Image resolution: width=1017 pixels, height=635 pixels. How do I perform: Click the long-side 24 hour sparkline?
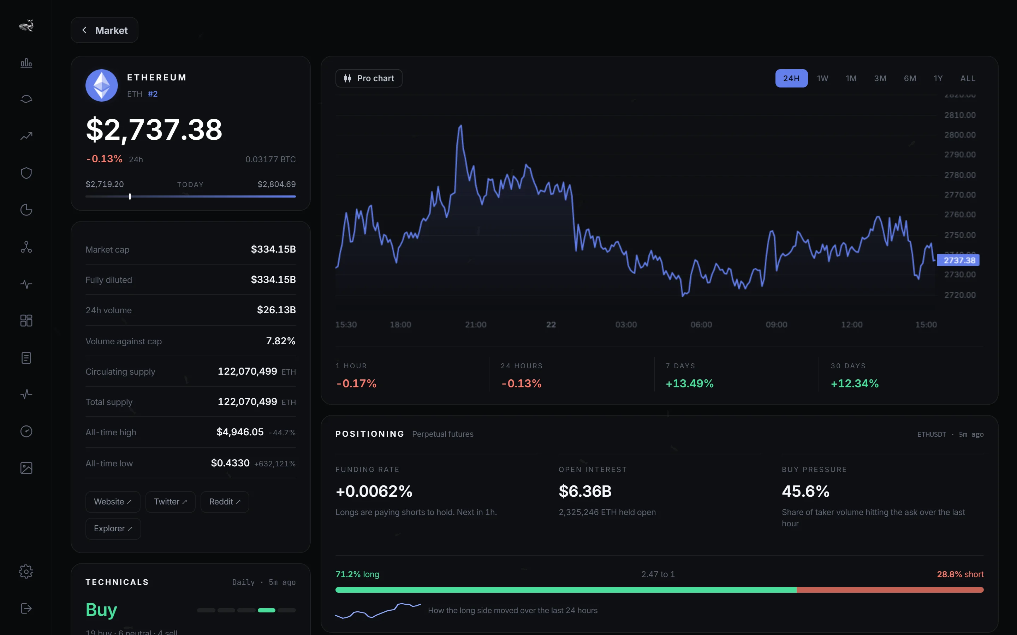pos(378,610)
